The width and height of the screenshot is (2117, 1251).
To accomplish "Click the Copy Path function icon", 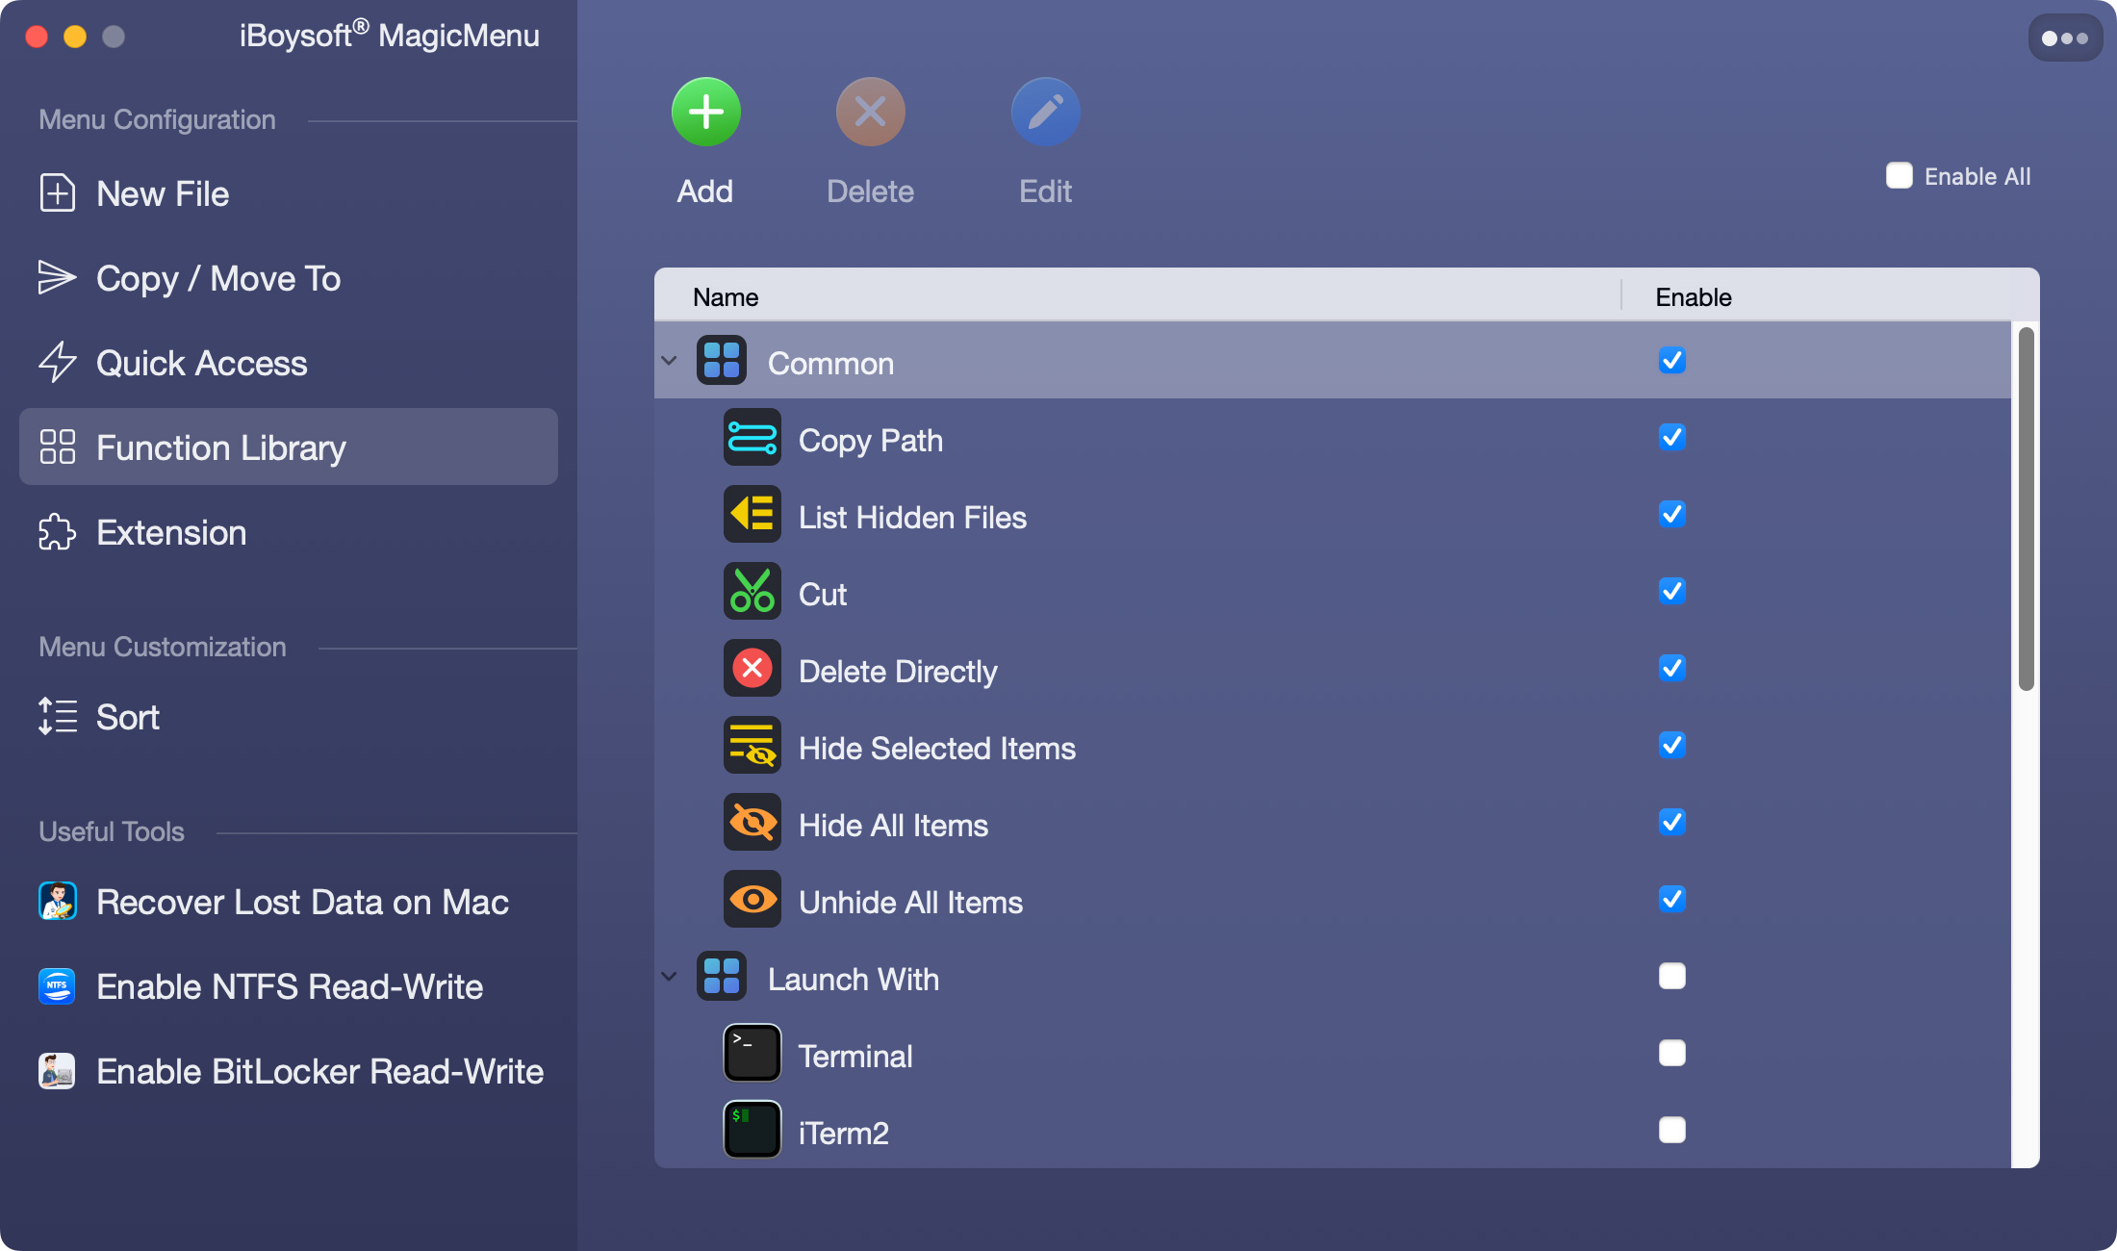I will click(x=752, y=438).
